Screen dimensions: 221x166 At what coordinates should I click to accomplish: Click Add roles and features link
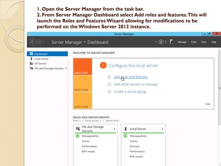(x=131, y=77)
